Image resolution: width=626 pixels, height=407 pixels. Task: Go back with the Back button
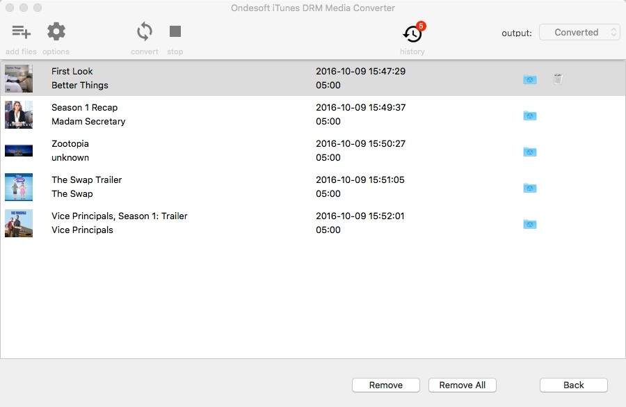click(574, 385)
